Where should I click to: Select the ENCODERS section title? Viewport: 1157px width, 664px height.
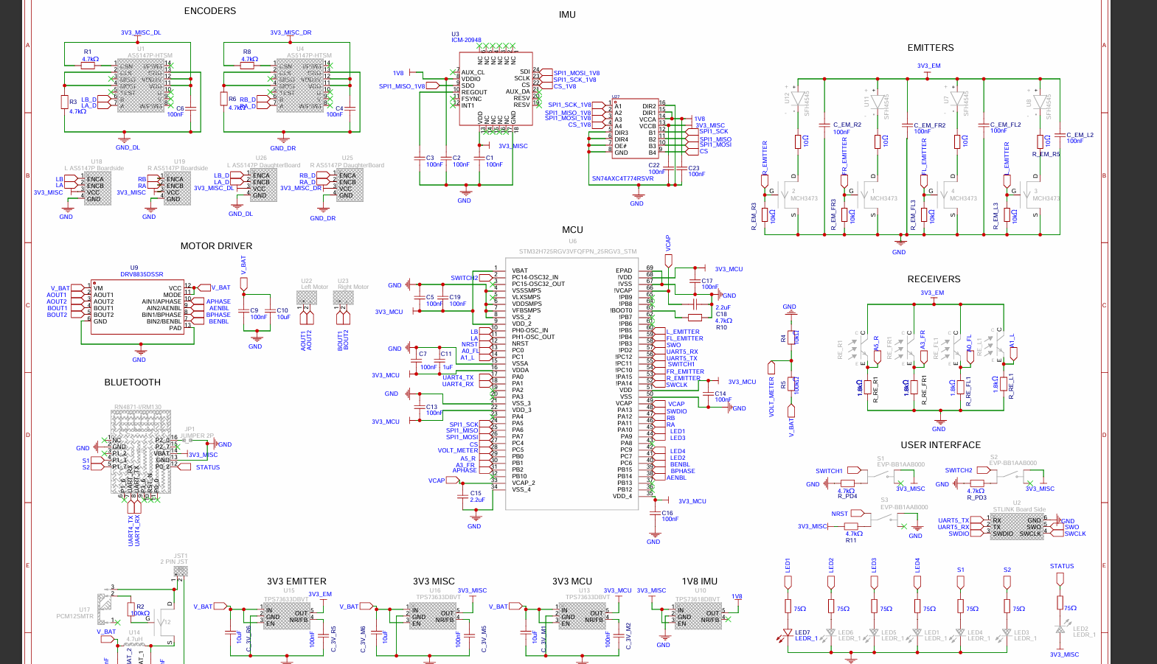point(210,11)
